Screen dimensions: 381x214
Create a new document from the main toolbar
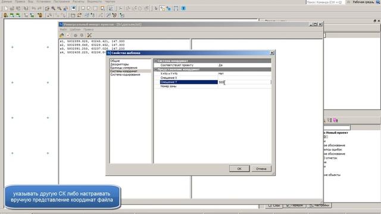[6, 8]
